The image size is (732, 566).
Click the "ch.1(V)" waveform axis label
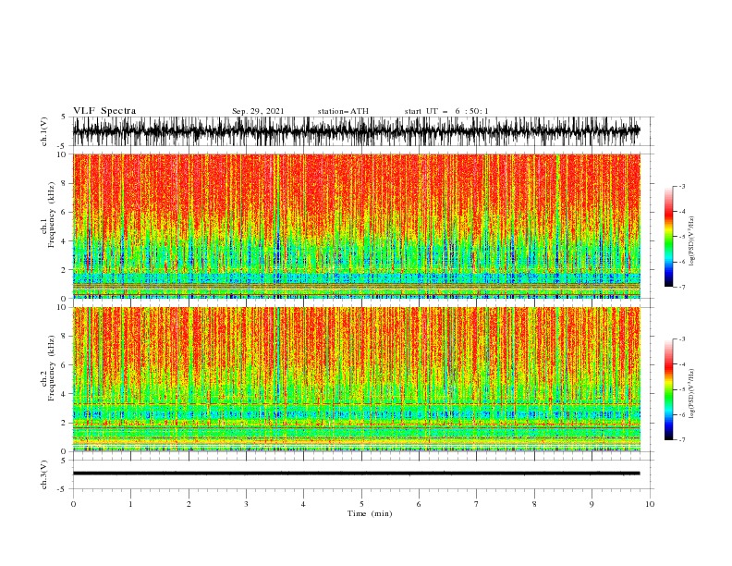tap(44, 131)
